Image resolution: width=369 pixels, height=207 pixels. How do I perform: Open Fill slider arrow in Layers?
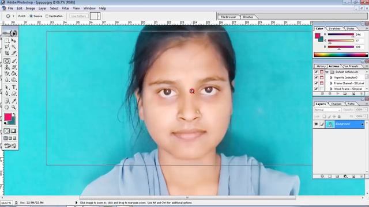(366, 116)
